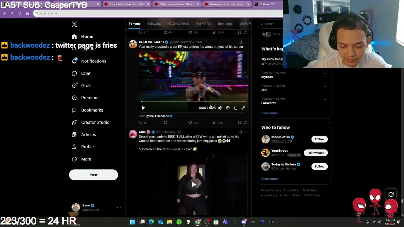Bookmark the top post with 2.6M views
404x227 pixels.
pyautogui.click(x=240, y=32)
